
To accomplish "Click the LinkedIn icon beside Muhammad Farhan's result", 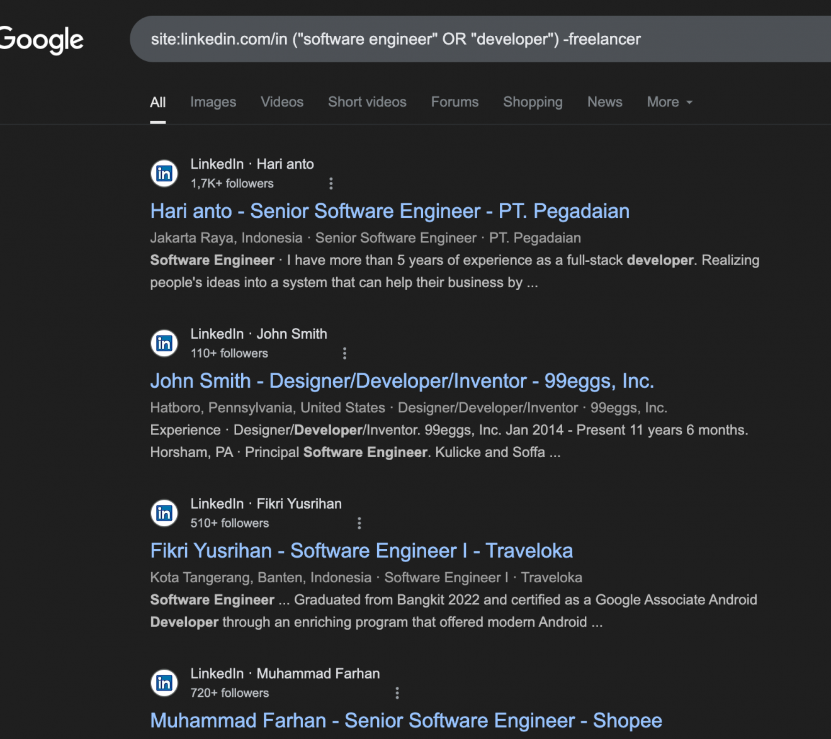I will coord(164,683).
